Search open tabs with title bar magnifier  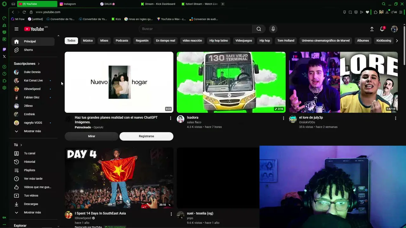[383, 4]
